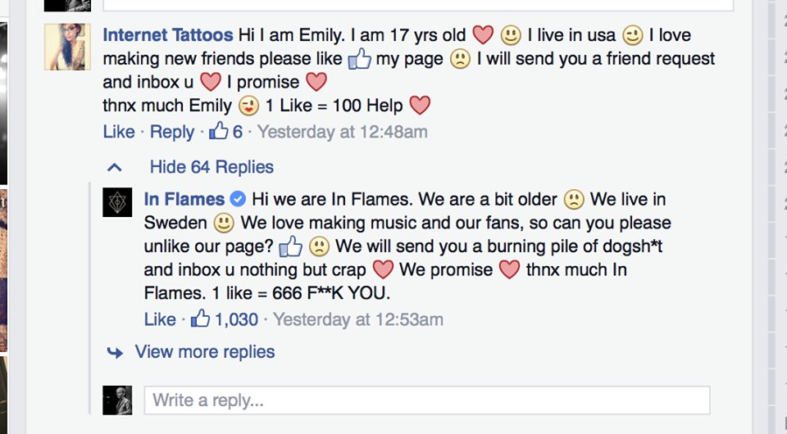This screenshot has width=787, height=434.
Task: Open the Yesterday at 12:48am timestamp
Action: [342, 132]
